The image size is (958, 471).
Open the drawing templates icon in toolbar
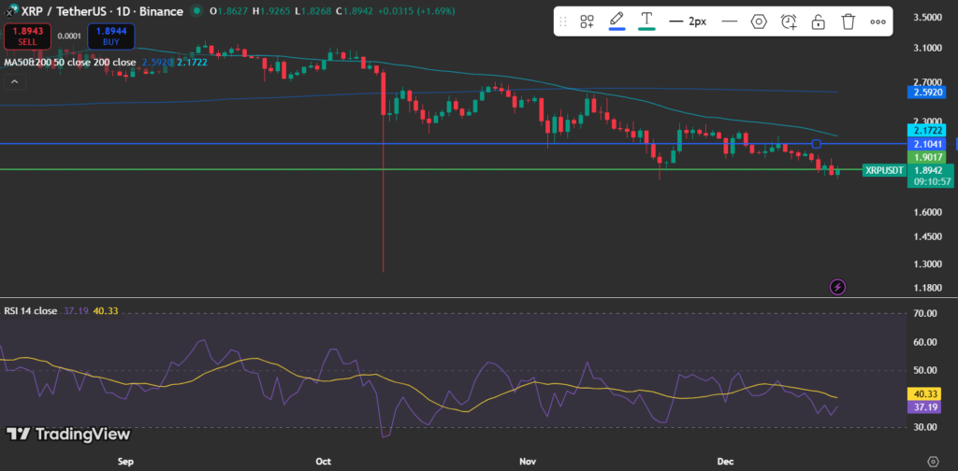pos(587,21)
